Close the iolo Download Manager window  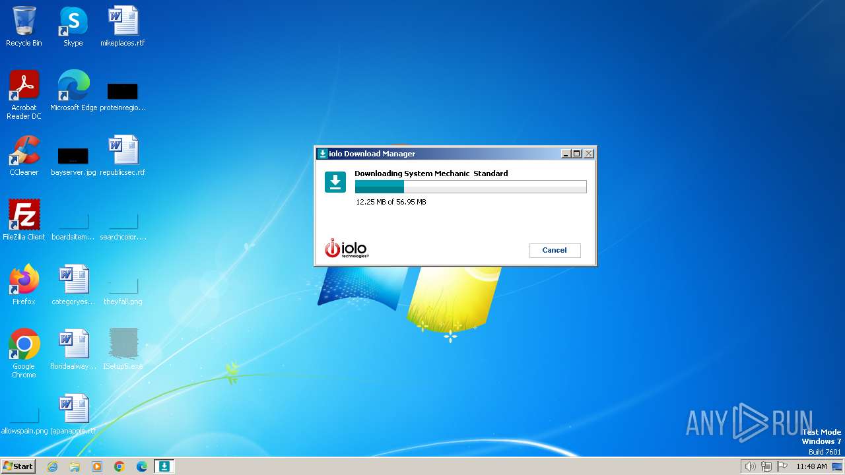pyautogui.click(x=589, y=154)
